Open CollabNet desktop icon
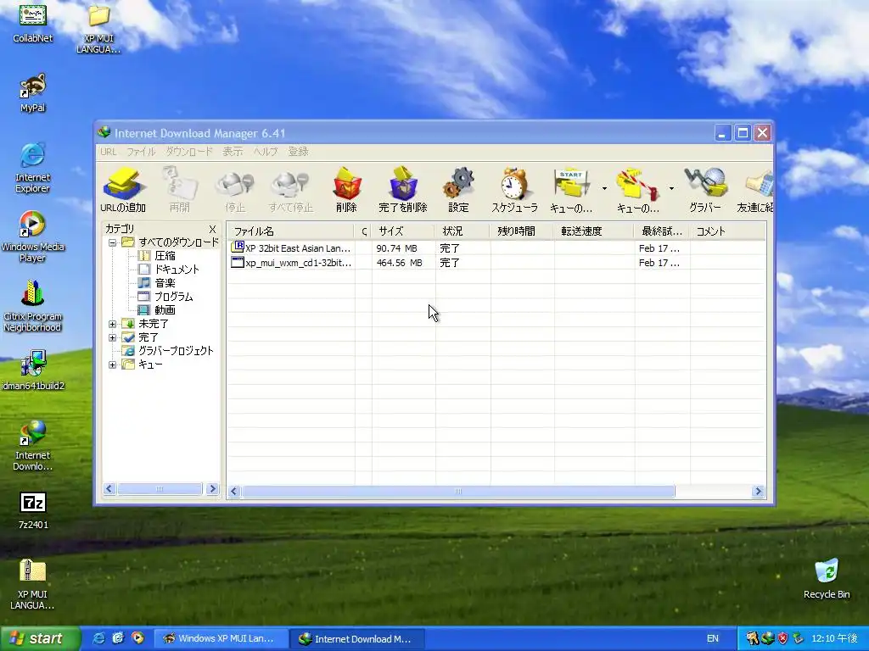The width and height of the screenshot is (869, 651). coord(33,23)
